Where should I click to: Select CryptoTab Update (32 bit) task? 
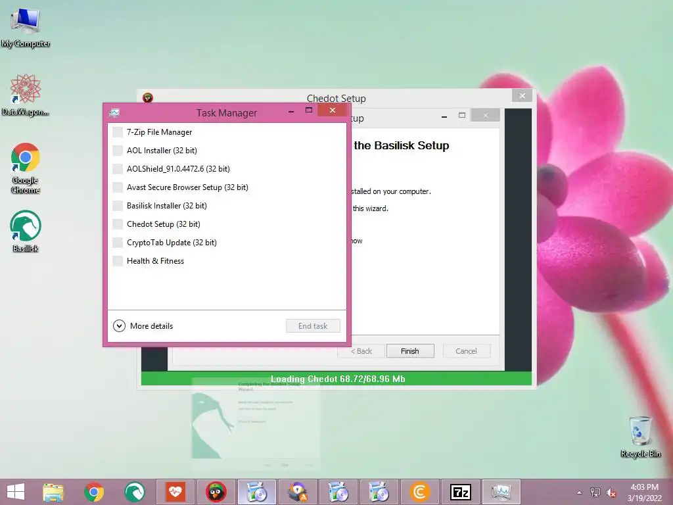click(x=227, y=243)
